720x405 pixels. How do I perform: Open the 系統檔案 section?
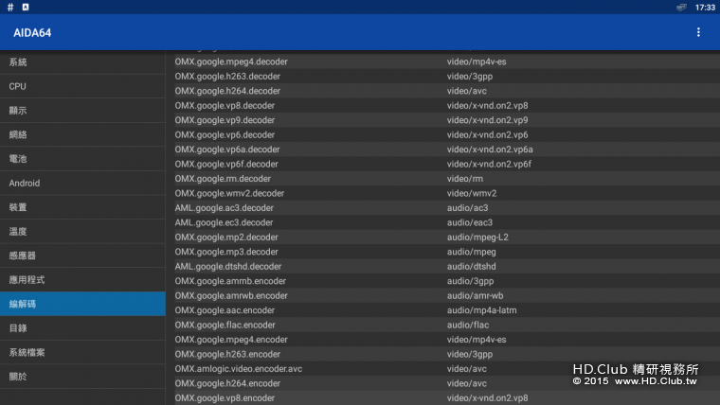pos(82,352)
